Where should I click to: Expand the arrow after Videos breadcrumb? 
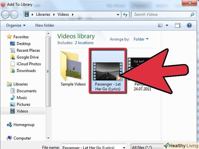point(73,14)
